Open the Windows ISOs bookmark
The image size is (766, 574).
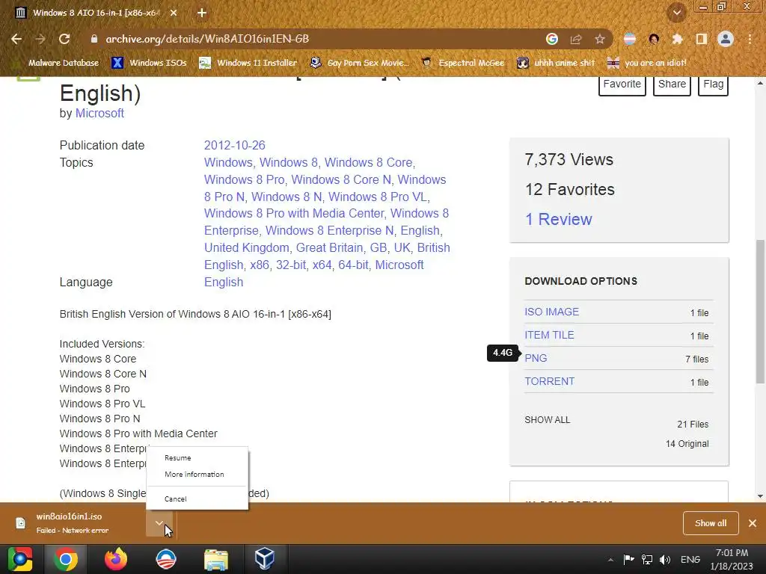tap(149, 63)
